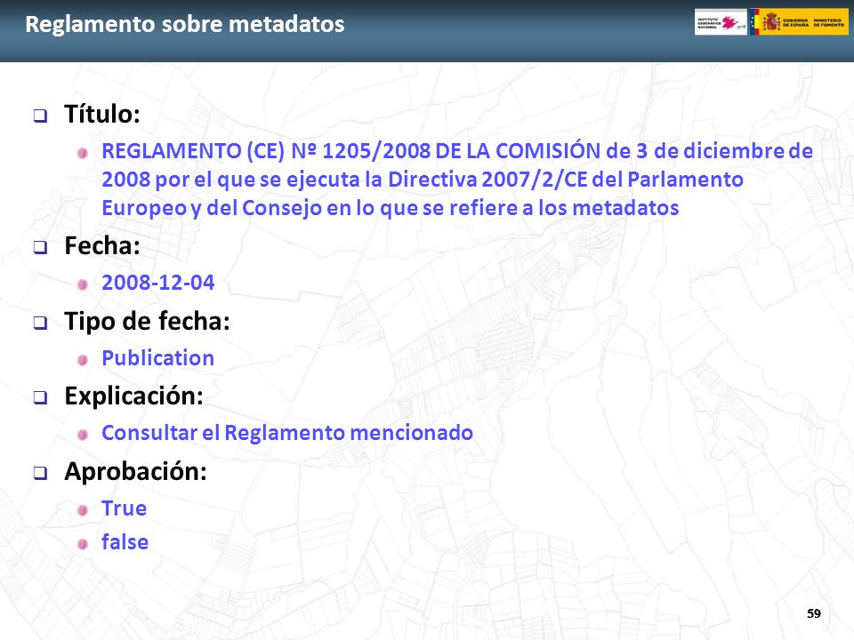Click the 'Tipo de fecha:' heading
Viewport: 854px width, 640px height.
click(147, 321)
